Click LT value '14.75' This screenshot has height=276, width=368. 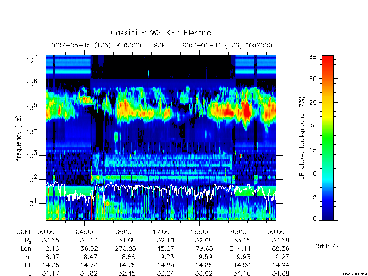pos(127,265)
